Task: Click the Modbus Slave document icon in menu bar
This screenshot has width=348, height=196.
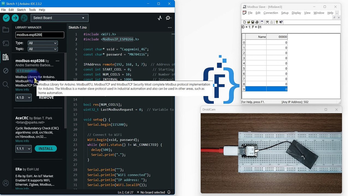Action: coord(244,13)
